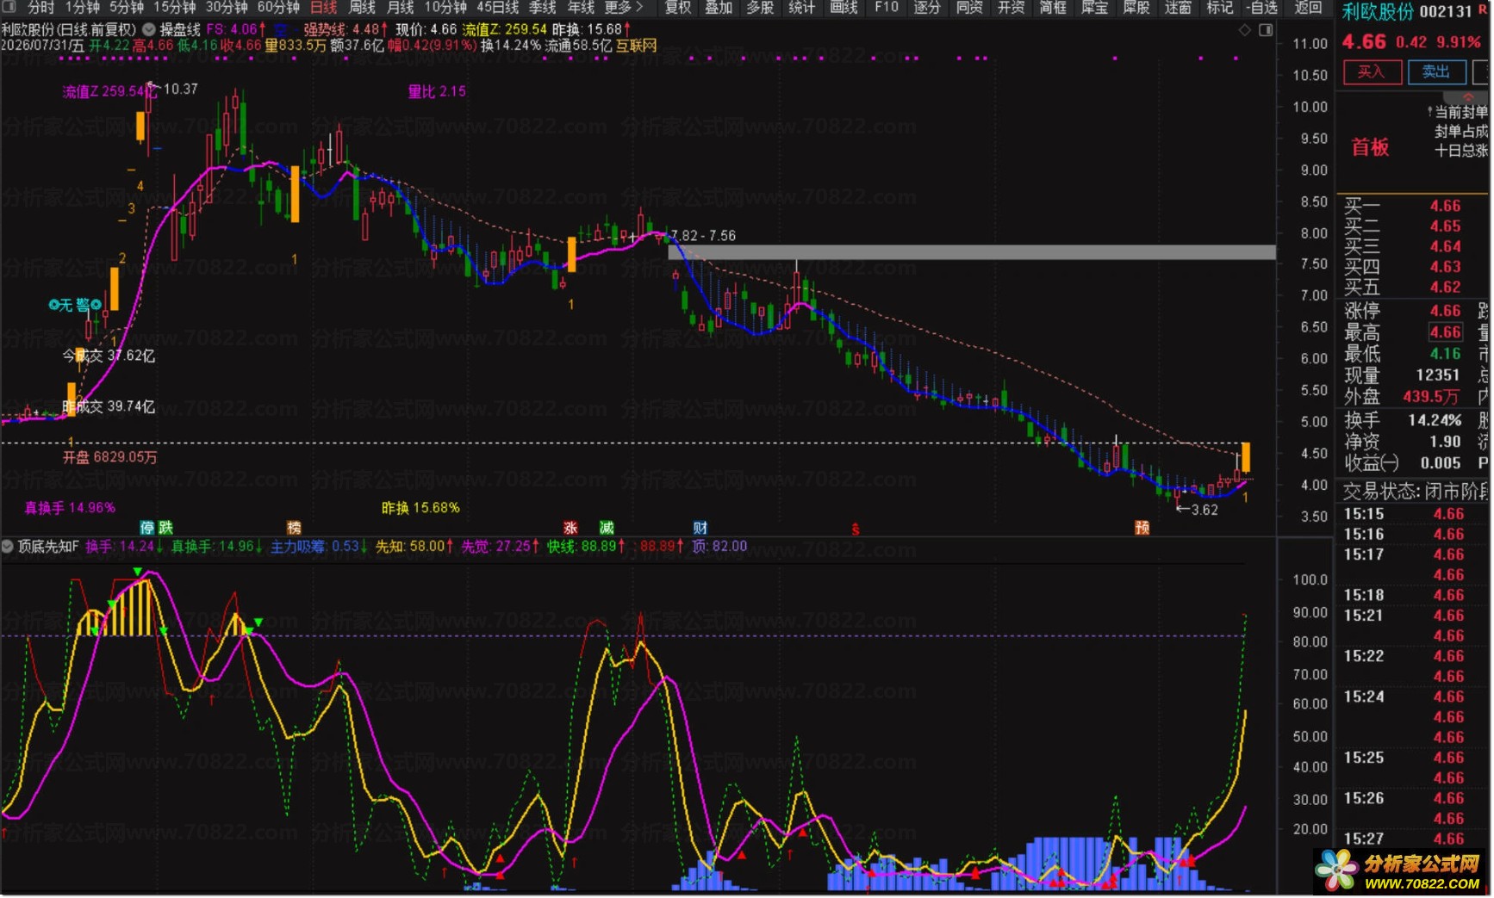The width and height of the screenshot is (1494, 898).
Task: Select the 1分钟 period tab
Action: coord(83,8)
